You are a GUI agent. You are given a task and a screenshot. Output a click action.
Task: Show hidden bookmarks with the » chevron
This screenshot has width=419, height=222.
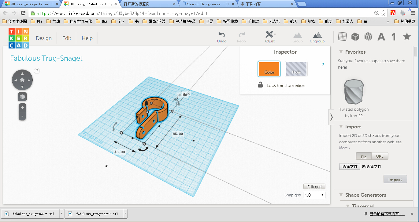[x=388, y=21]
